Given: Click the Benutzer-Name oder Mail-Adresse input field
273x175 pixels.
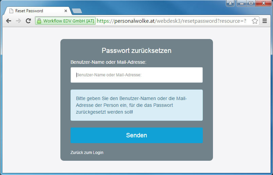Looking at the screenshot, I should pos(136,75).
